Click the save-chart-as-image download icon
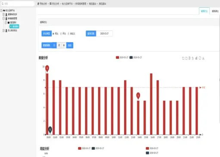The height and width of the screenshot is (157, 220). click(x=203, y=58)
